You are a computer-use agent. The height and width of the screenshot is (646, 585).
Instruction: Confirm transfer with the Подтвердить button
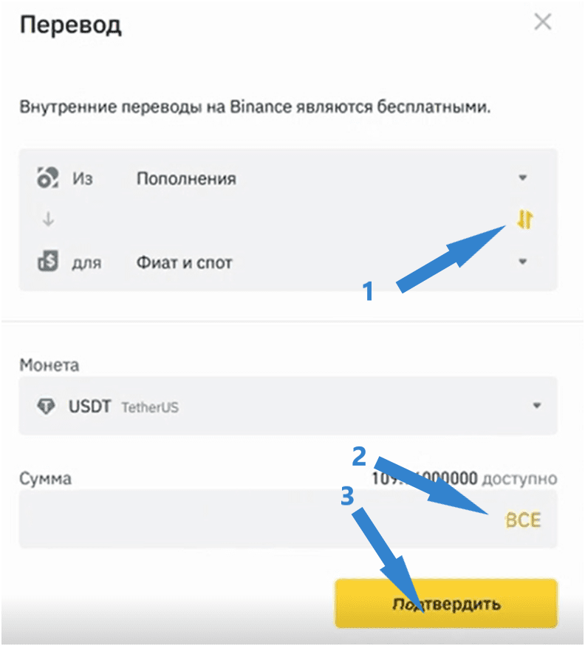pos(446,604)
